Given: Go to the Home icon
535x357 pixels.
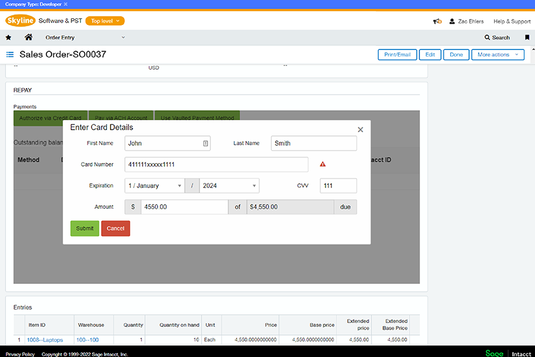Looking at the screenshot, I should pyautogui.click(x=28, y=37).
